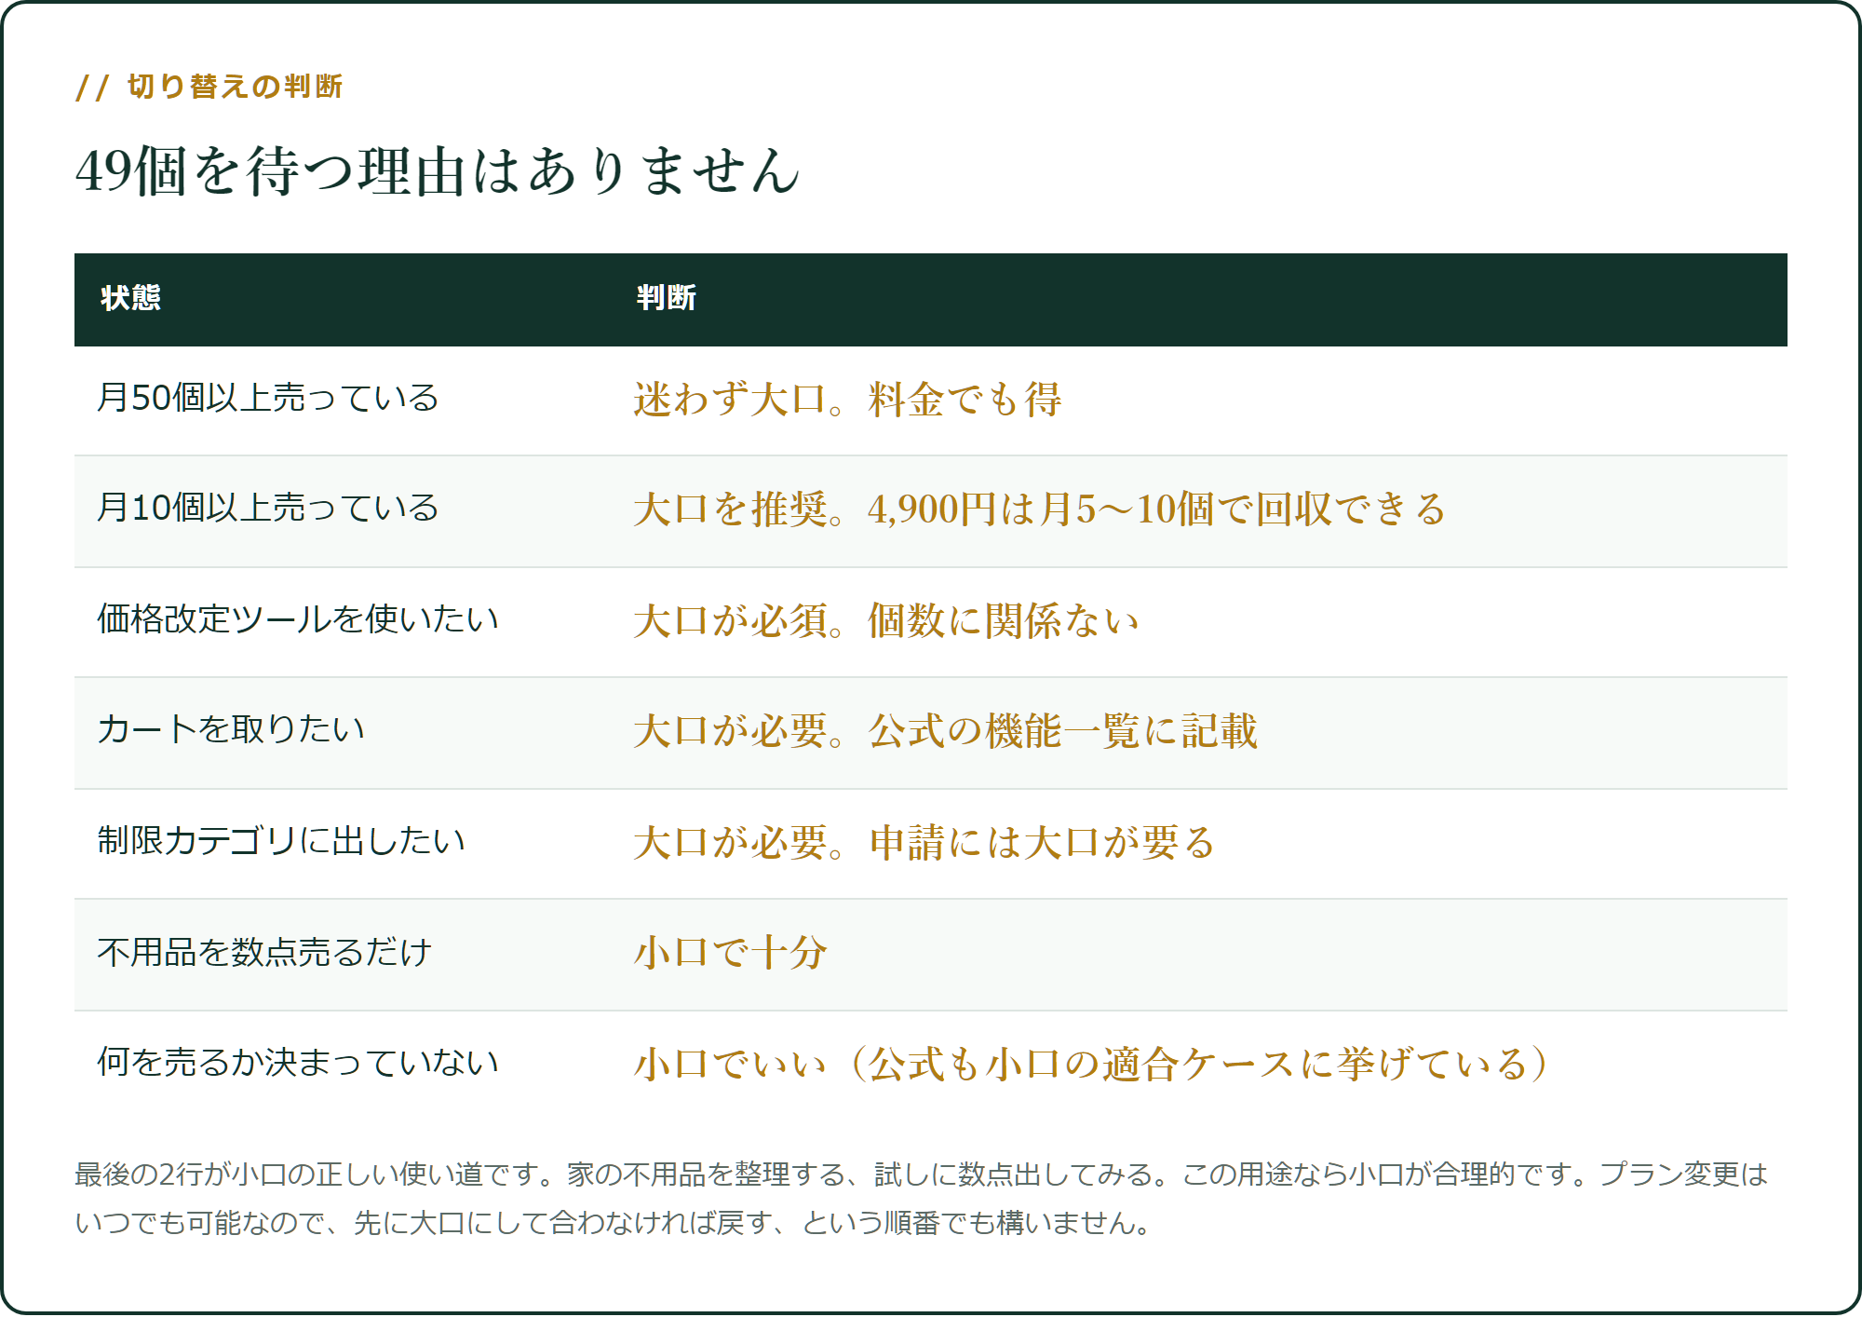Click the text '小口で十分'
Screen dimensions: 1862x1317
(731, 953)
